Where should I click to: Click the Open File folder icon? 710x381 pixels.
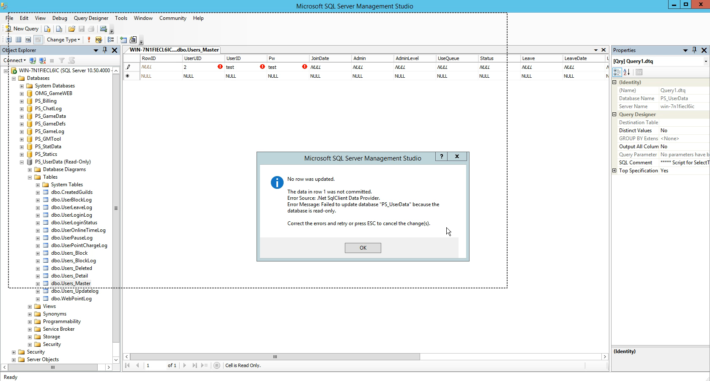[x=72, y=29]
